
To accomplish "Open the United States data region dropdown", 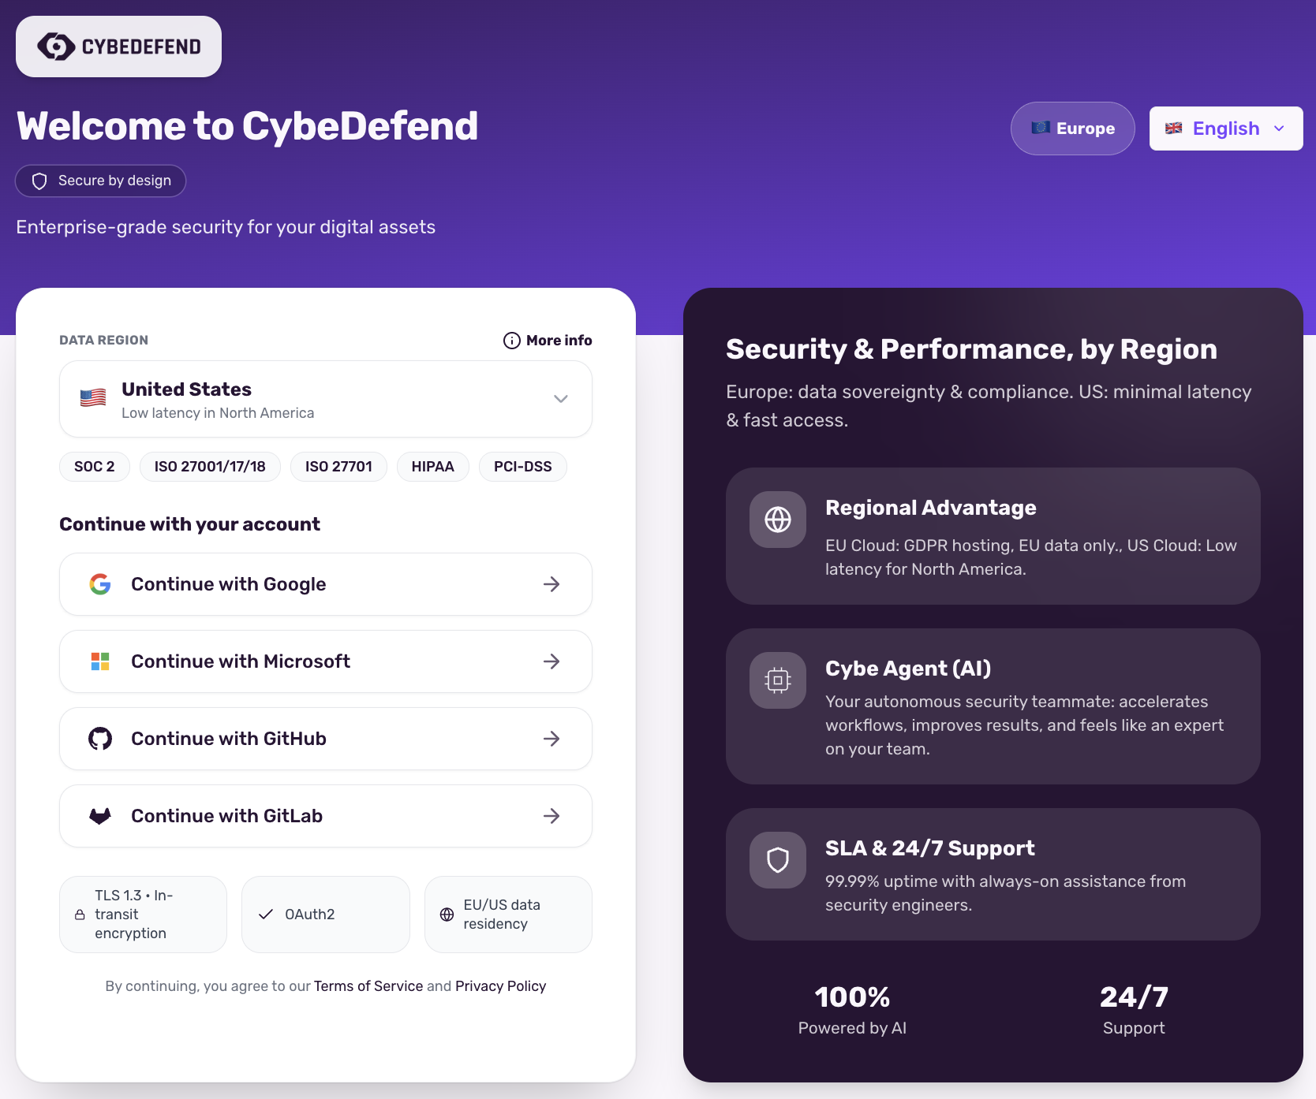I will 326,399.
